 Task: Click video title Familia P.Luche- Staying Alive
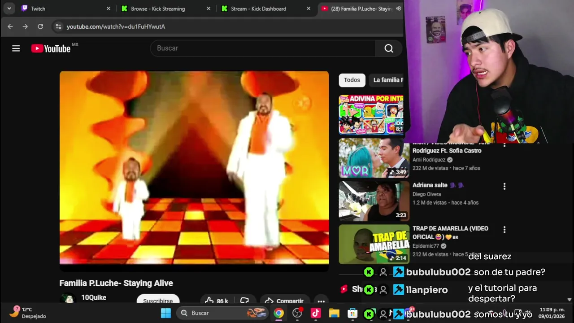116,283
